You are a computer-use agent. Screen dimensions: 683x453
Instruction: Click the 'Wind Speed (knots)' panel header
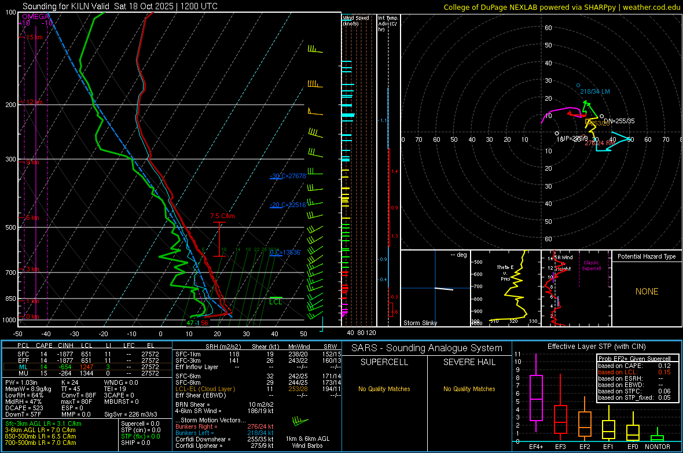pyautogui.click(x=356, y=20)
